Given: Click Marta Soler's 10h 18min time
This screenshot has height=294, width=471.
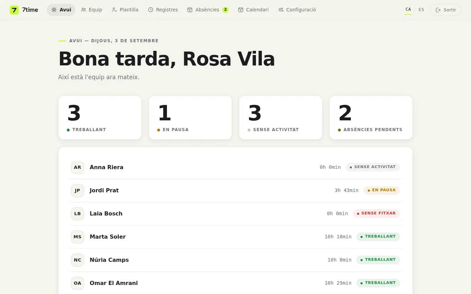Looking at the screenshot, I should [x=338, y=237].
